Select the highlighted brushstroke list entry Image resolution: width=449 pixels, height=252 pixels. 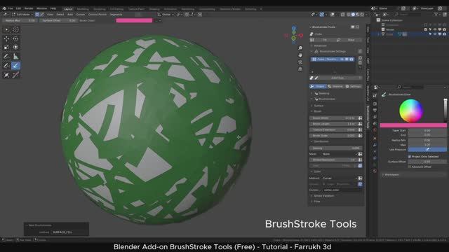coord(333,59)
